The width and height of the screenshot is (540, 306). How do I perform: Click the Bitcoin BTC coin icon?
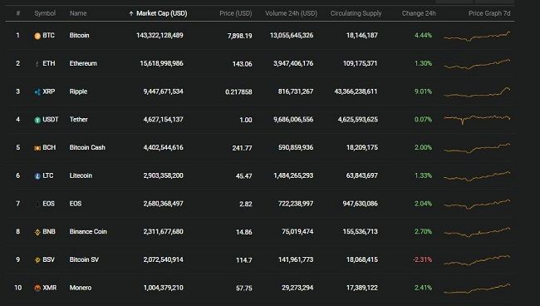pos(37,36)
